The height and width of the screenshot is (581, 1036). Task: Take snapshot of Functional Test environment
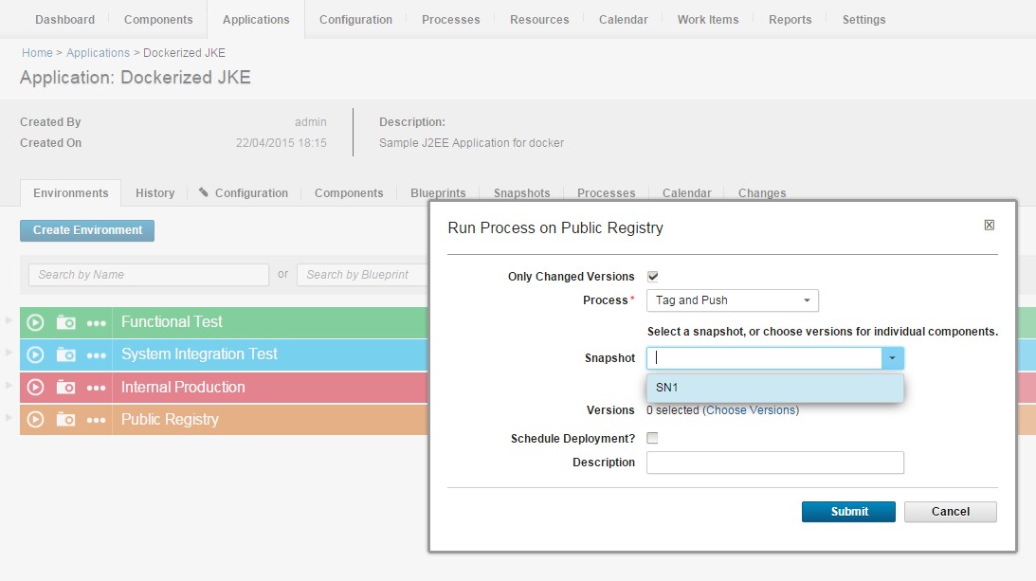tap(65, 322)
